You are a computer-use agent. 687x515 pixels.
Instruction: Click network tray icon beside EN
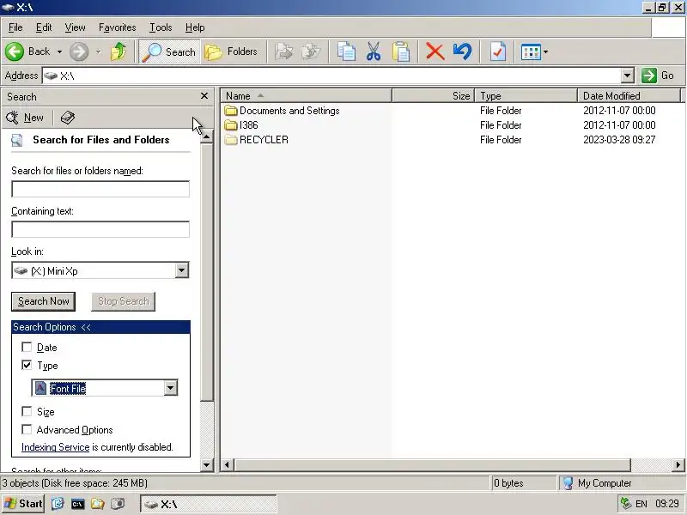tap(626, 504)
